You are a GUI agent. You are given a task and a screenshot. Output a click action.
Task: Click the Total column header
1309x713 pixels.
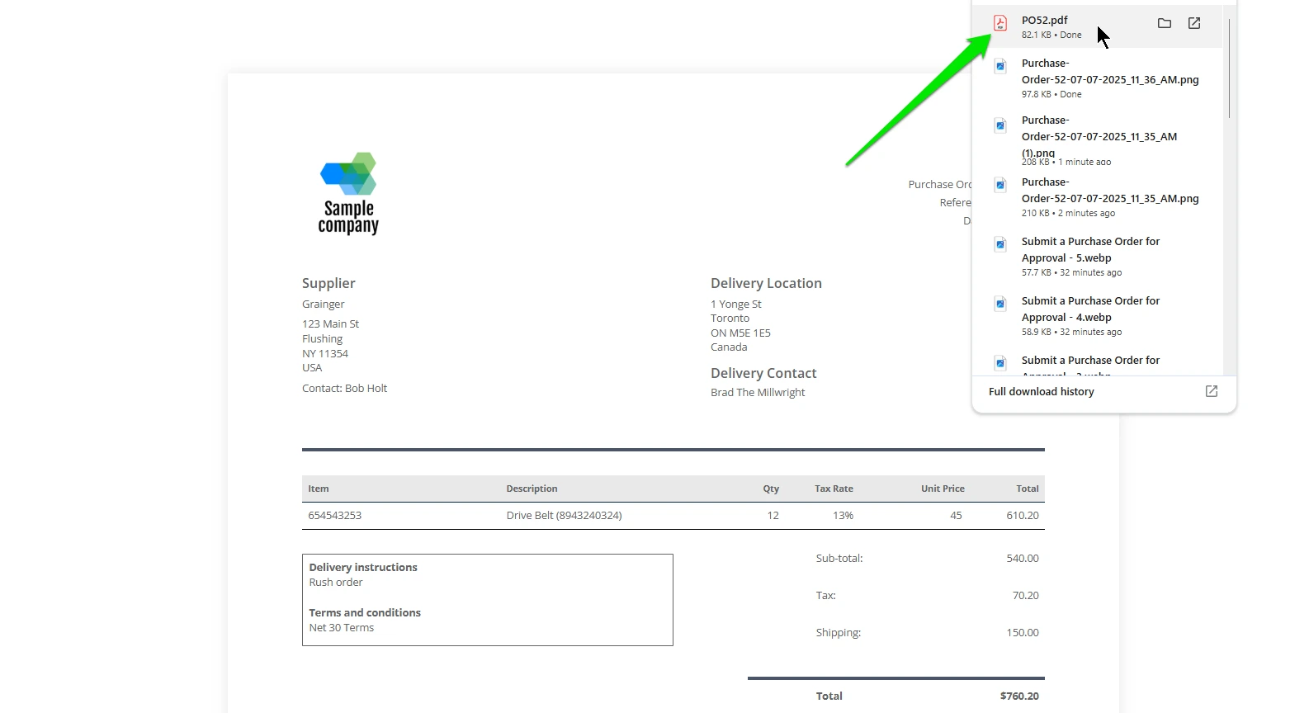(x=1028, y=489)
